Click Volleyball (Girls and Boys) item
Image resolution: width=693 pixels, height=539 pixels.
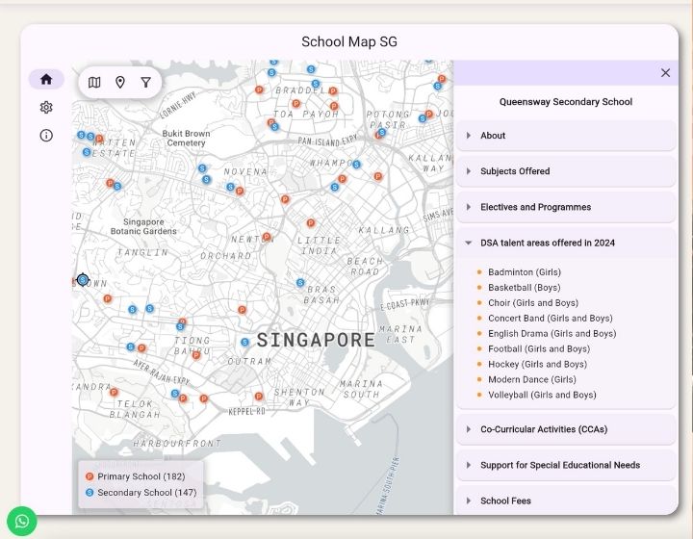(x=542, y=395)
